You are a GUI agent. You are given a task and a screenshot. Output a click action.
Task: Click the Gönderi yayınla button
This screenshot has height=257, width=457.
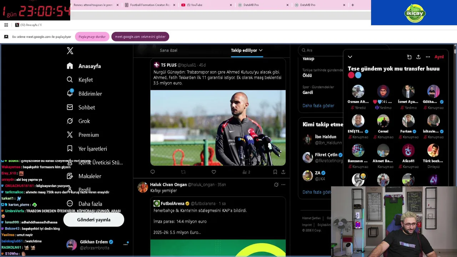[94, 220]
